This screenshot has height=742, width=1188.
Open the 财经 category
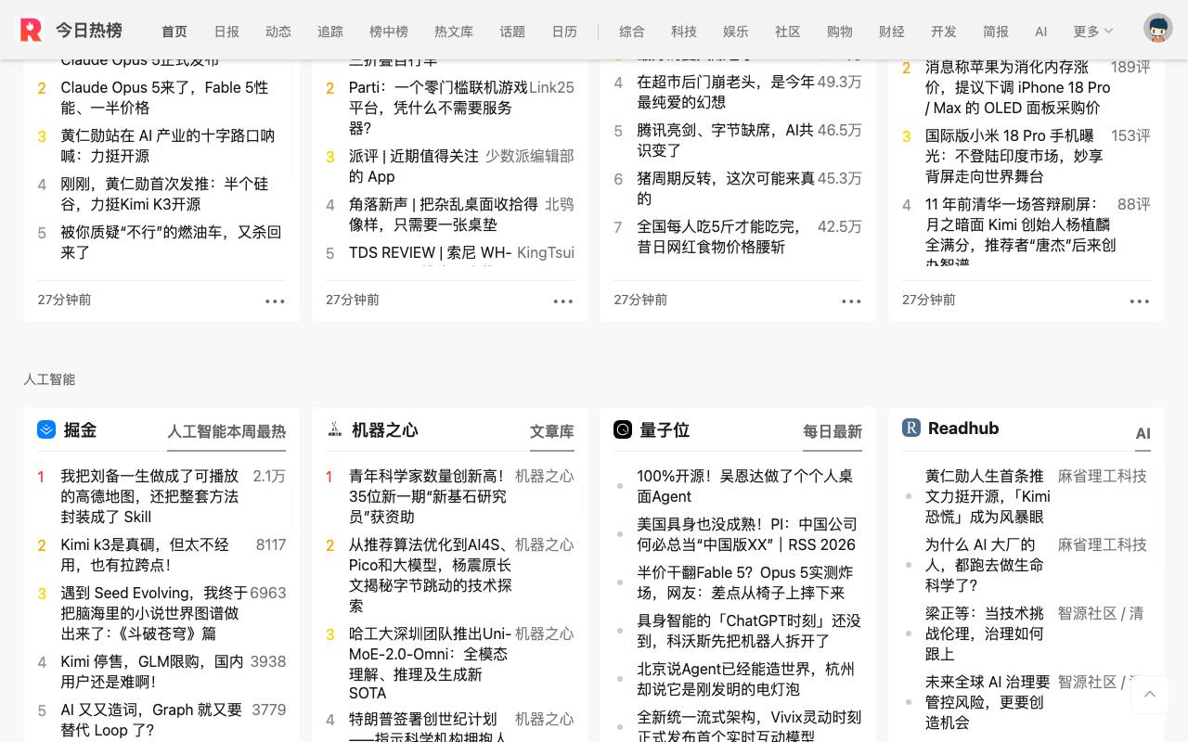point(892,32)
